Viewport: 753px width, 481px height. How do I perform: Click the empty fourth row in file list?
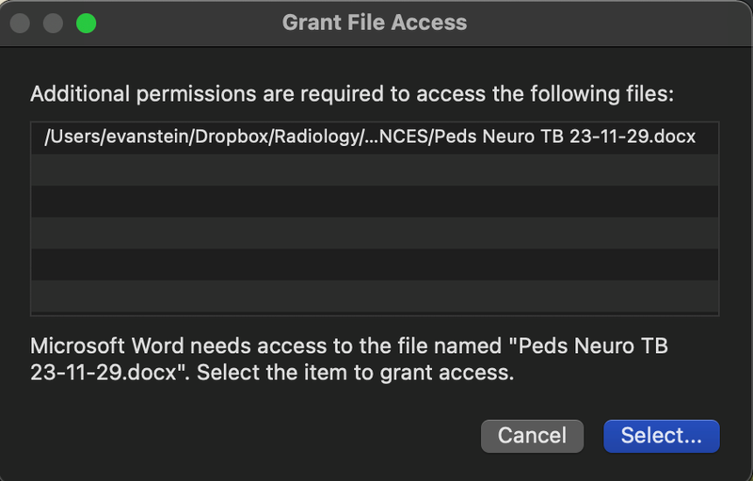pos(375,232)
